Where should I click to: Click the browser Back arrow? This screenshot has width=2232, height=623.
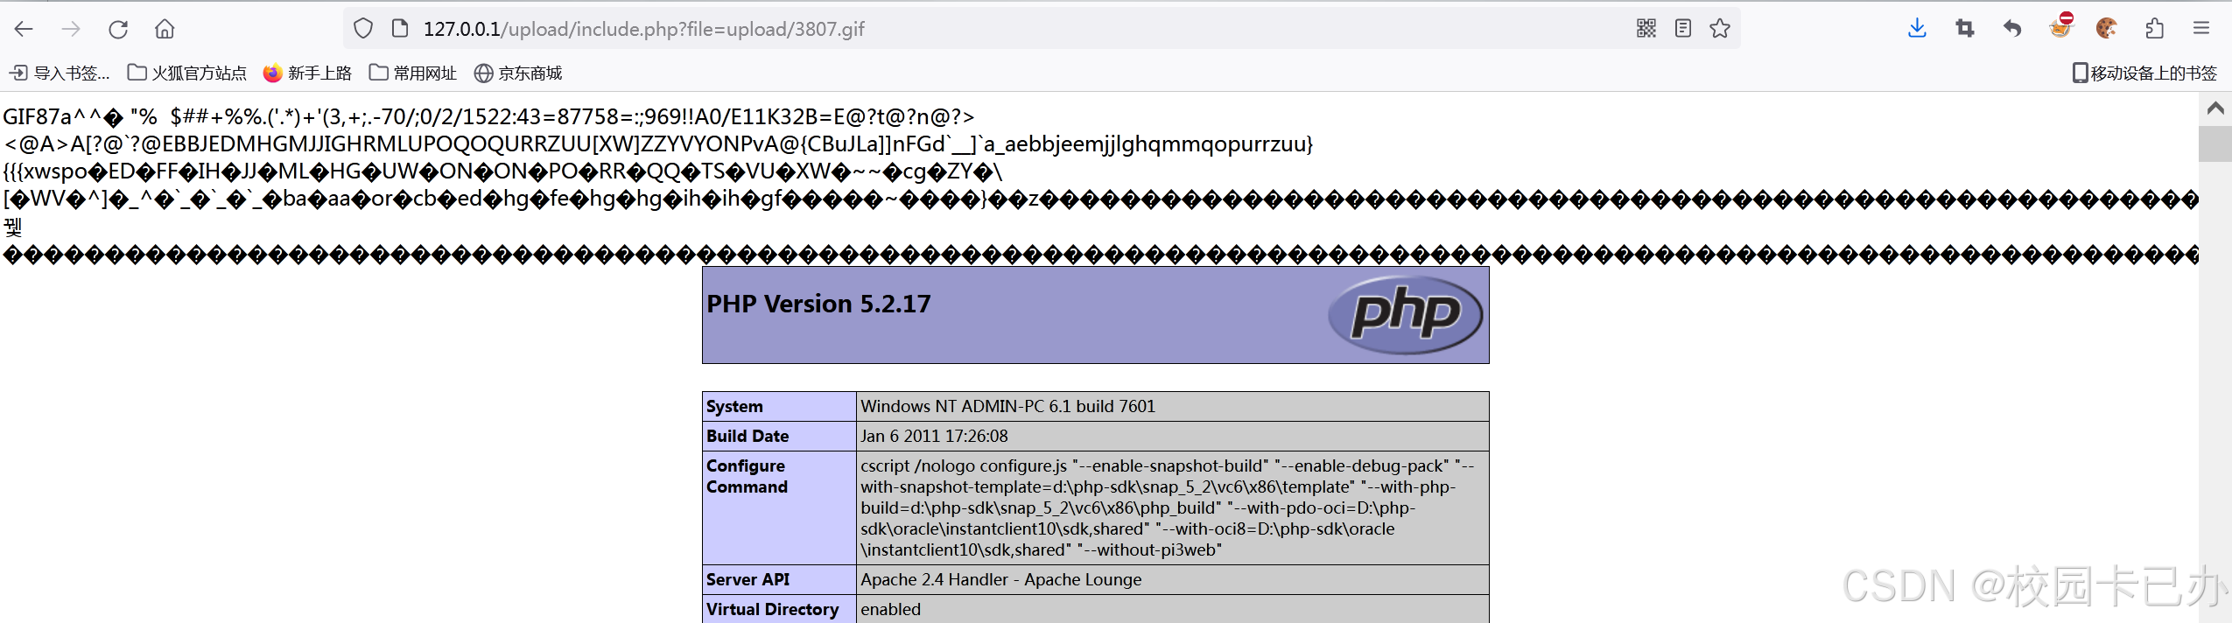pyautogui.click(x=24, y=29)
